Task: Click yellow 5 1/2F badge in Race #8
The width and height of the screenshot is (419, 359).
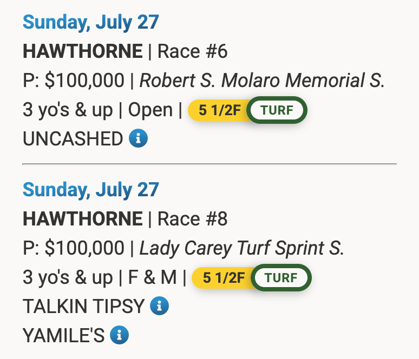Action: (x=222, y=278)
